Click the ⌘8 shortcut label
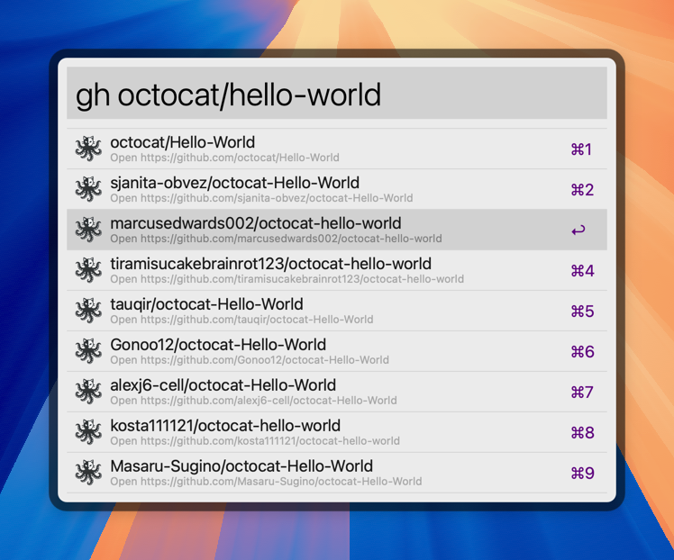 click(x=582, y=433)
